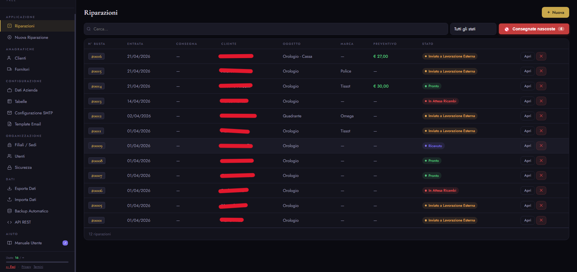Image resolution: width=577 pixels, height=272 pixels.
Task: Delete repair #0013 with the red X
Action: pos(541,101)
